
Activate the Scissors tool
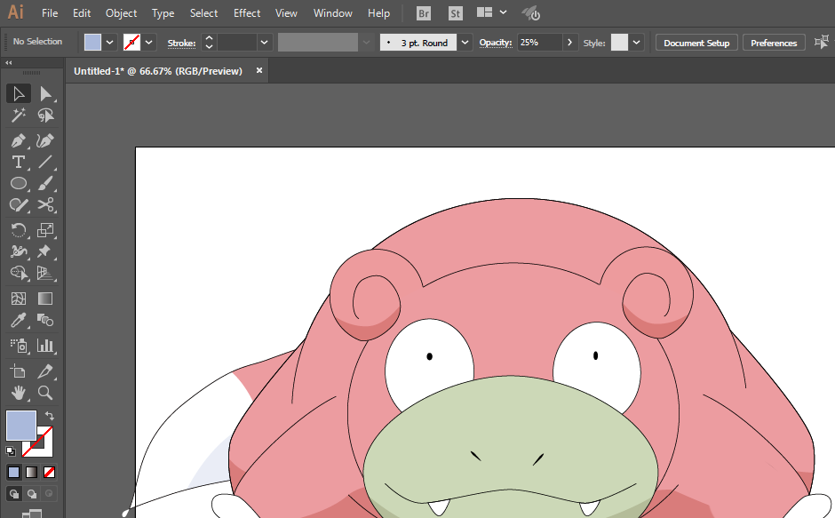(x=45, y=204)
